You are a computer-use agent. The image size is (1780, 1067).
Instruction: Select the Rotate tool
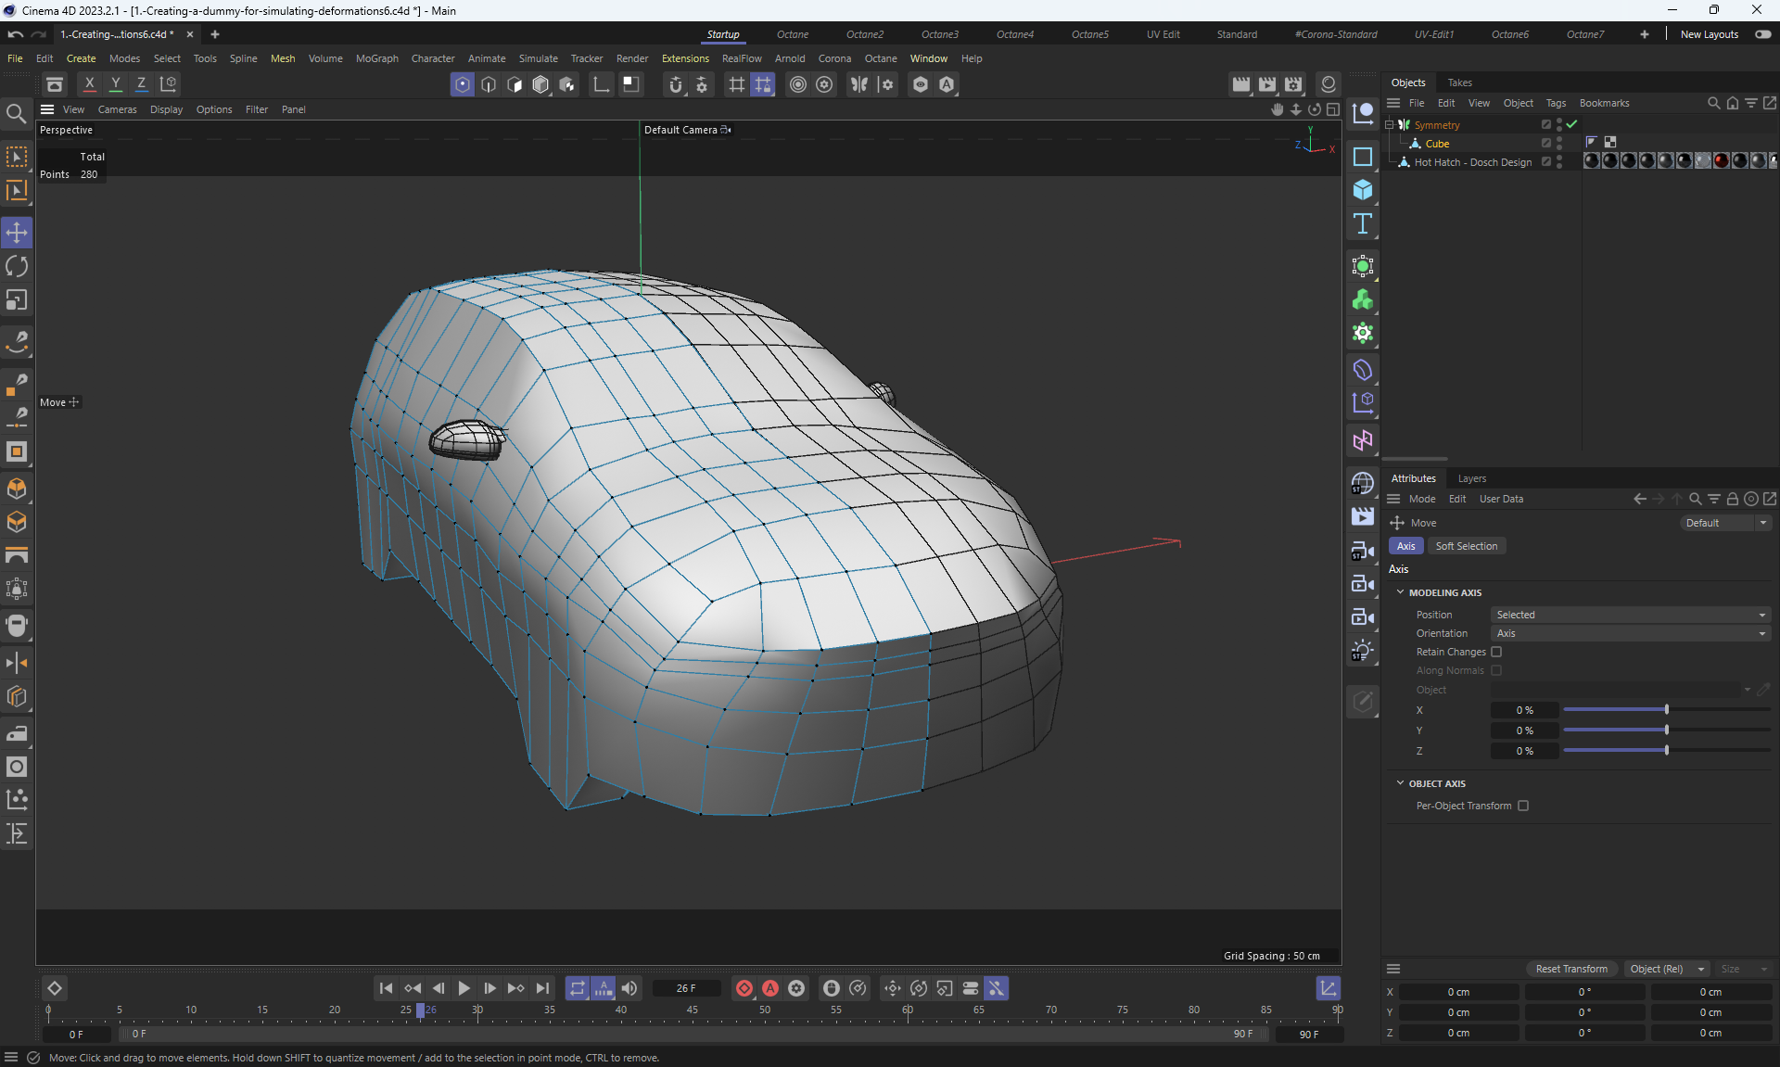pyautogui.click(x=17, y=267)
